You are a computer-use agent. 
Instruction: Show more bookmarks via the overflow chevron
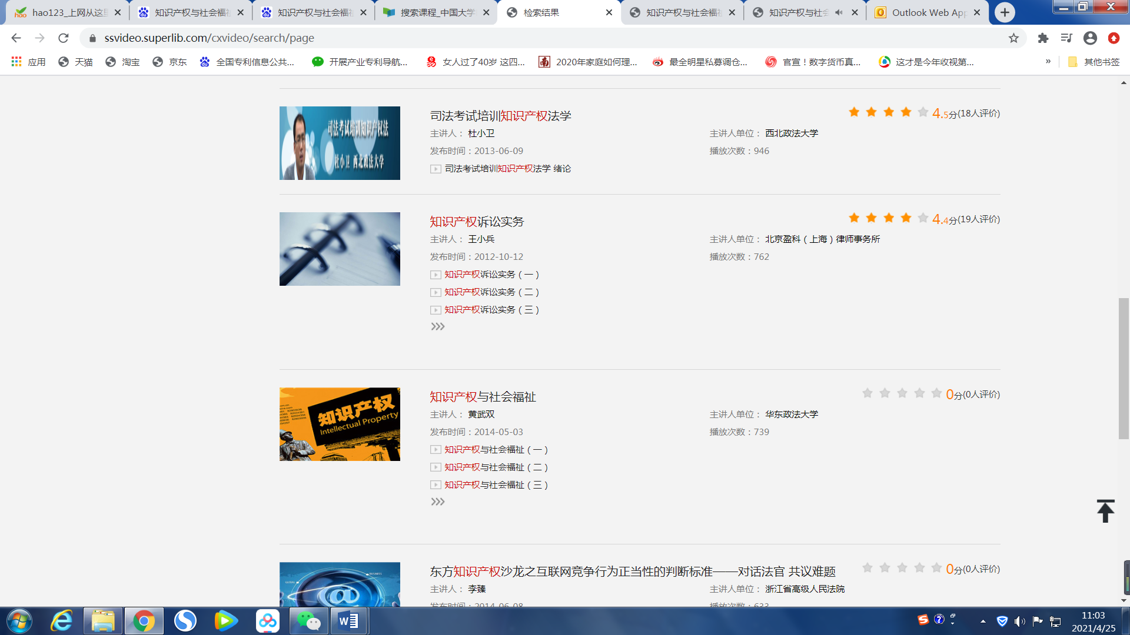1048,61
